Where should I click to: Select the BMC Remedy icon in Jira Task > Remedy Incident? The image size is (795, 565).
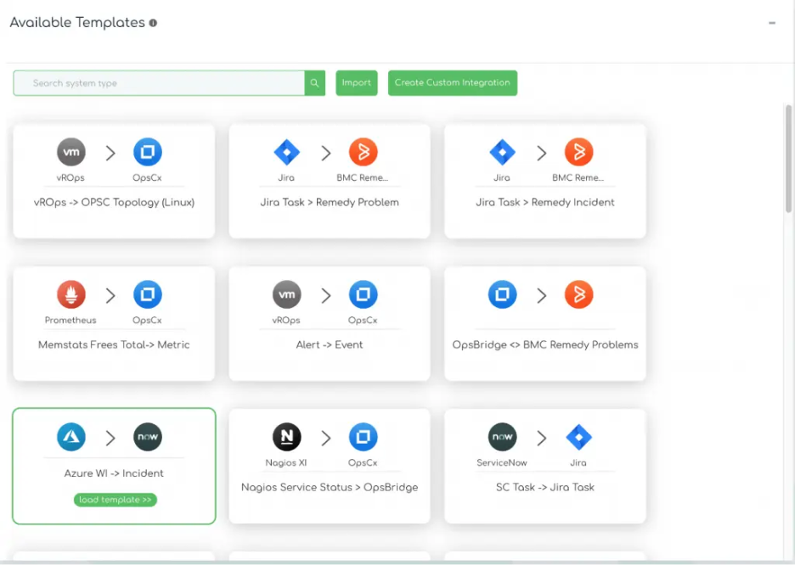point(580,152)
